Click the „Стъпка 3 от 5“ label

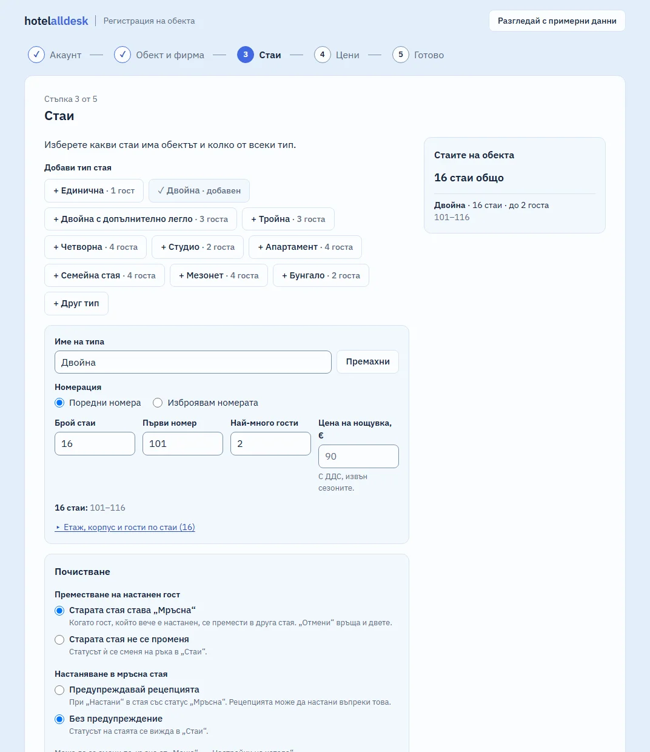(x=71, y=99)
